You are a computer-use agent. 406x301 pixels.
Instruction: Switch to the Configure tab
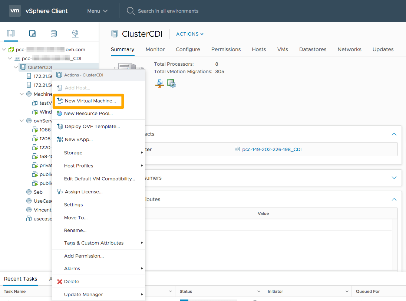(188, 49)
